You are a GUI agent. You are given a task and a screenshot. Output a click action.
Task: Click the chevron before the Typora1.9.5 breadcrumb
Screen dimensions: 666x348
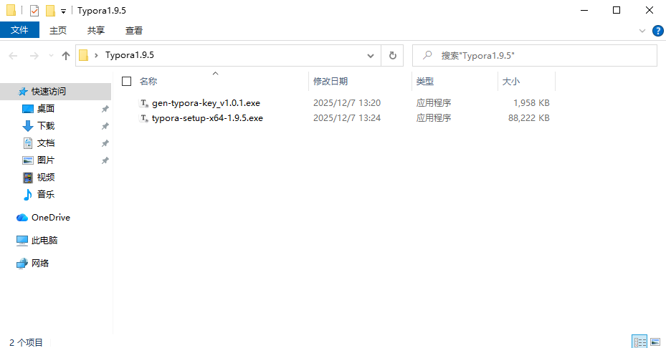(96, 55)
